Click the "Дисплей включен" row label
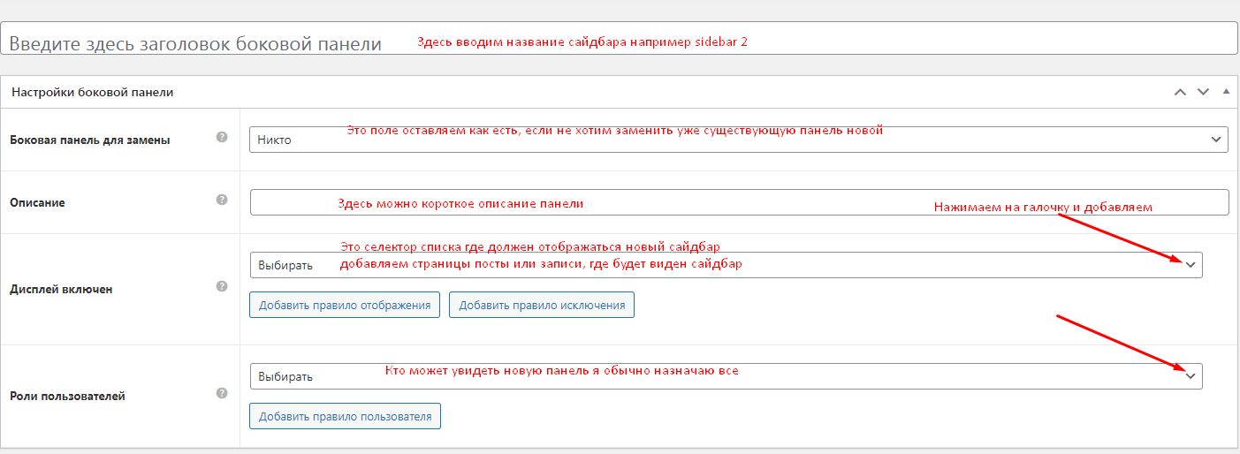 [61, 289]
